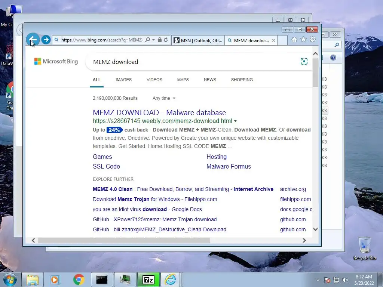
Task: Open you are an idiot virus link
Action: 147,209
